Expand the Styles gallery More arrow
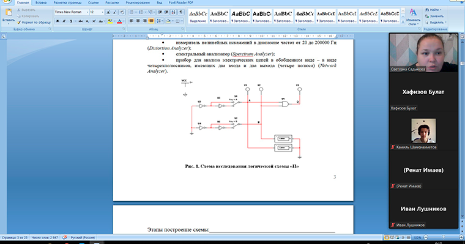 pyautogui.click(x=403, y=21)
